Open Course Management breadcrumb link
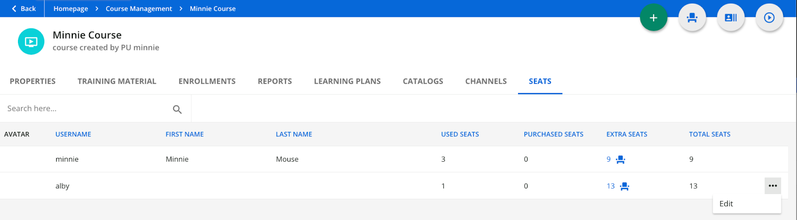This screenshot has width=797, height=220. tap(138, 8)
